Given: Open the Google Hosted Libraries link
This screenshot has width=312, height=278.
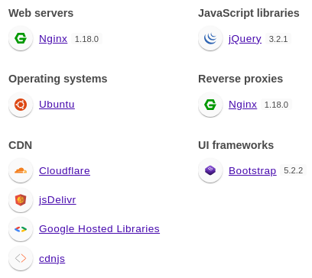Looking at the screenshot, I should click(99, 229).
